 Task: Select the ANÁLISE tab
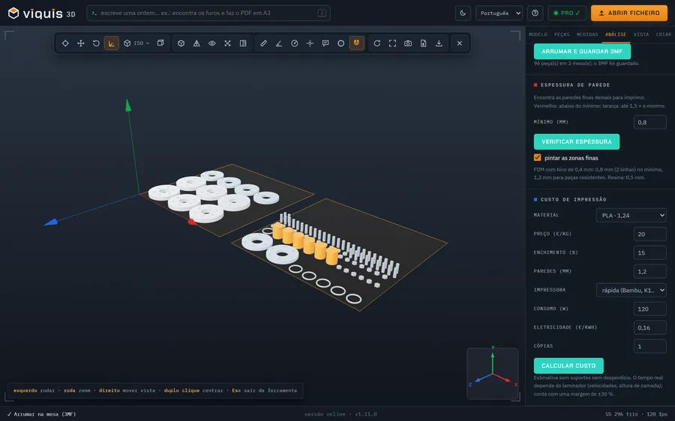point(616,34)
